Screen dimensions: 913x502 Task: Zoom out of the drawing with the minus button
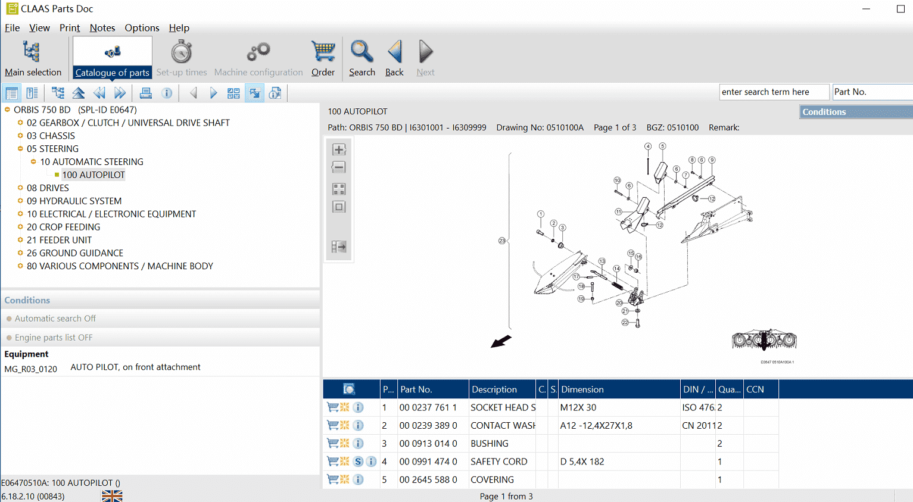coord(339,167)
